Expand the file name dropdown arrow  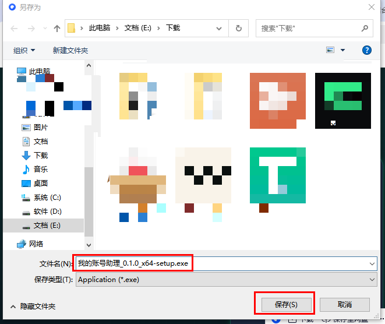coord(372,264)
